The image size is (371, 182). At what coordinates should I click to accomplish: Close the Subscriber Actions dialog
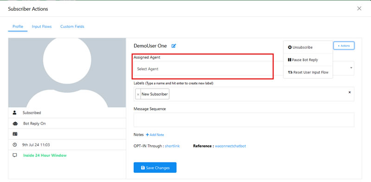click(359, 8)
